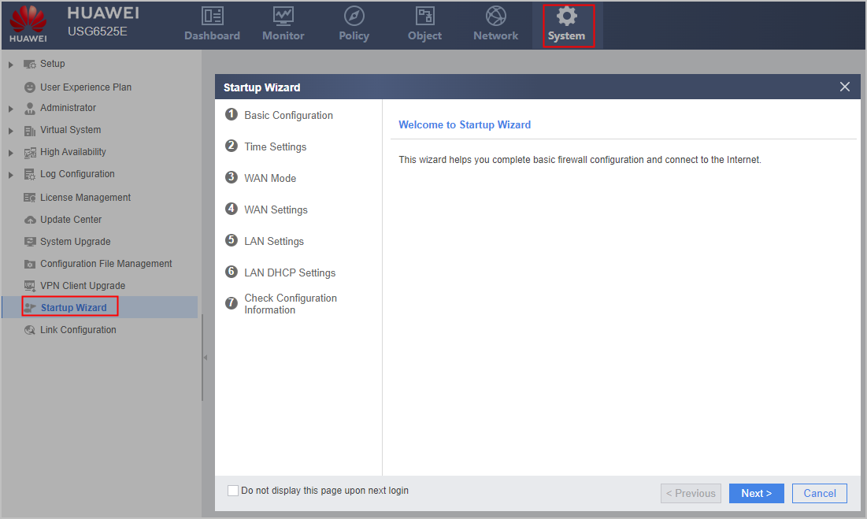Click the Welcome to Startup Wizard heading
Screen dimensions: 867x519
(465, 125)
